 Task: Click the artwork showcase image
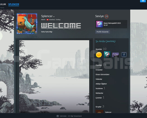[54, 76]
